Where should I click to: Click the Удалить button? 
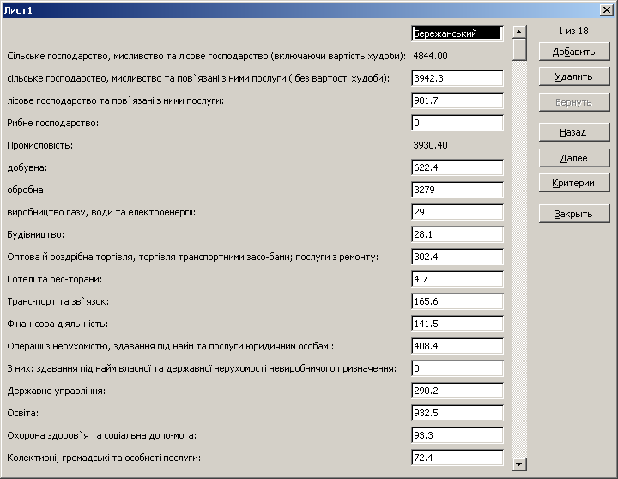click(574, 76)
